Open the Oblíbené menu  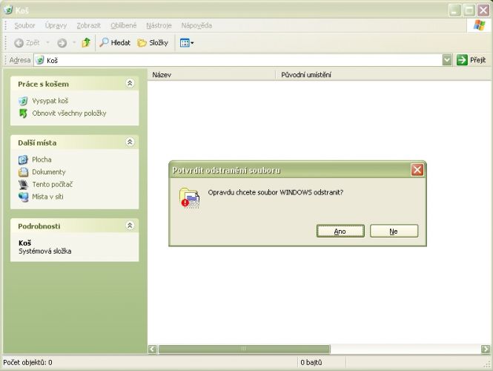click(124, 25)
